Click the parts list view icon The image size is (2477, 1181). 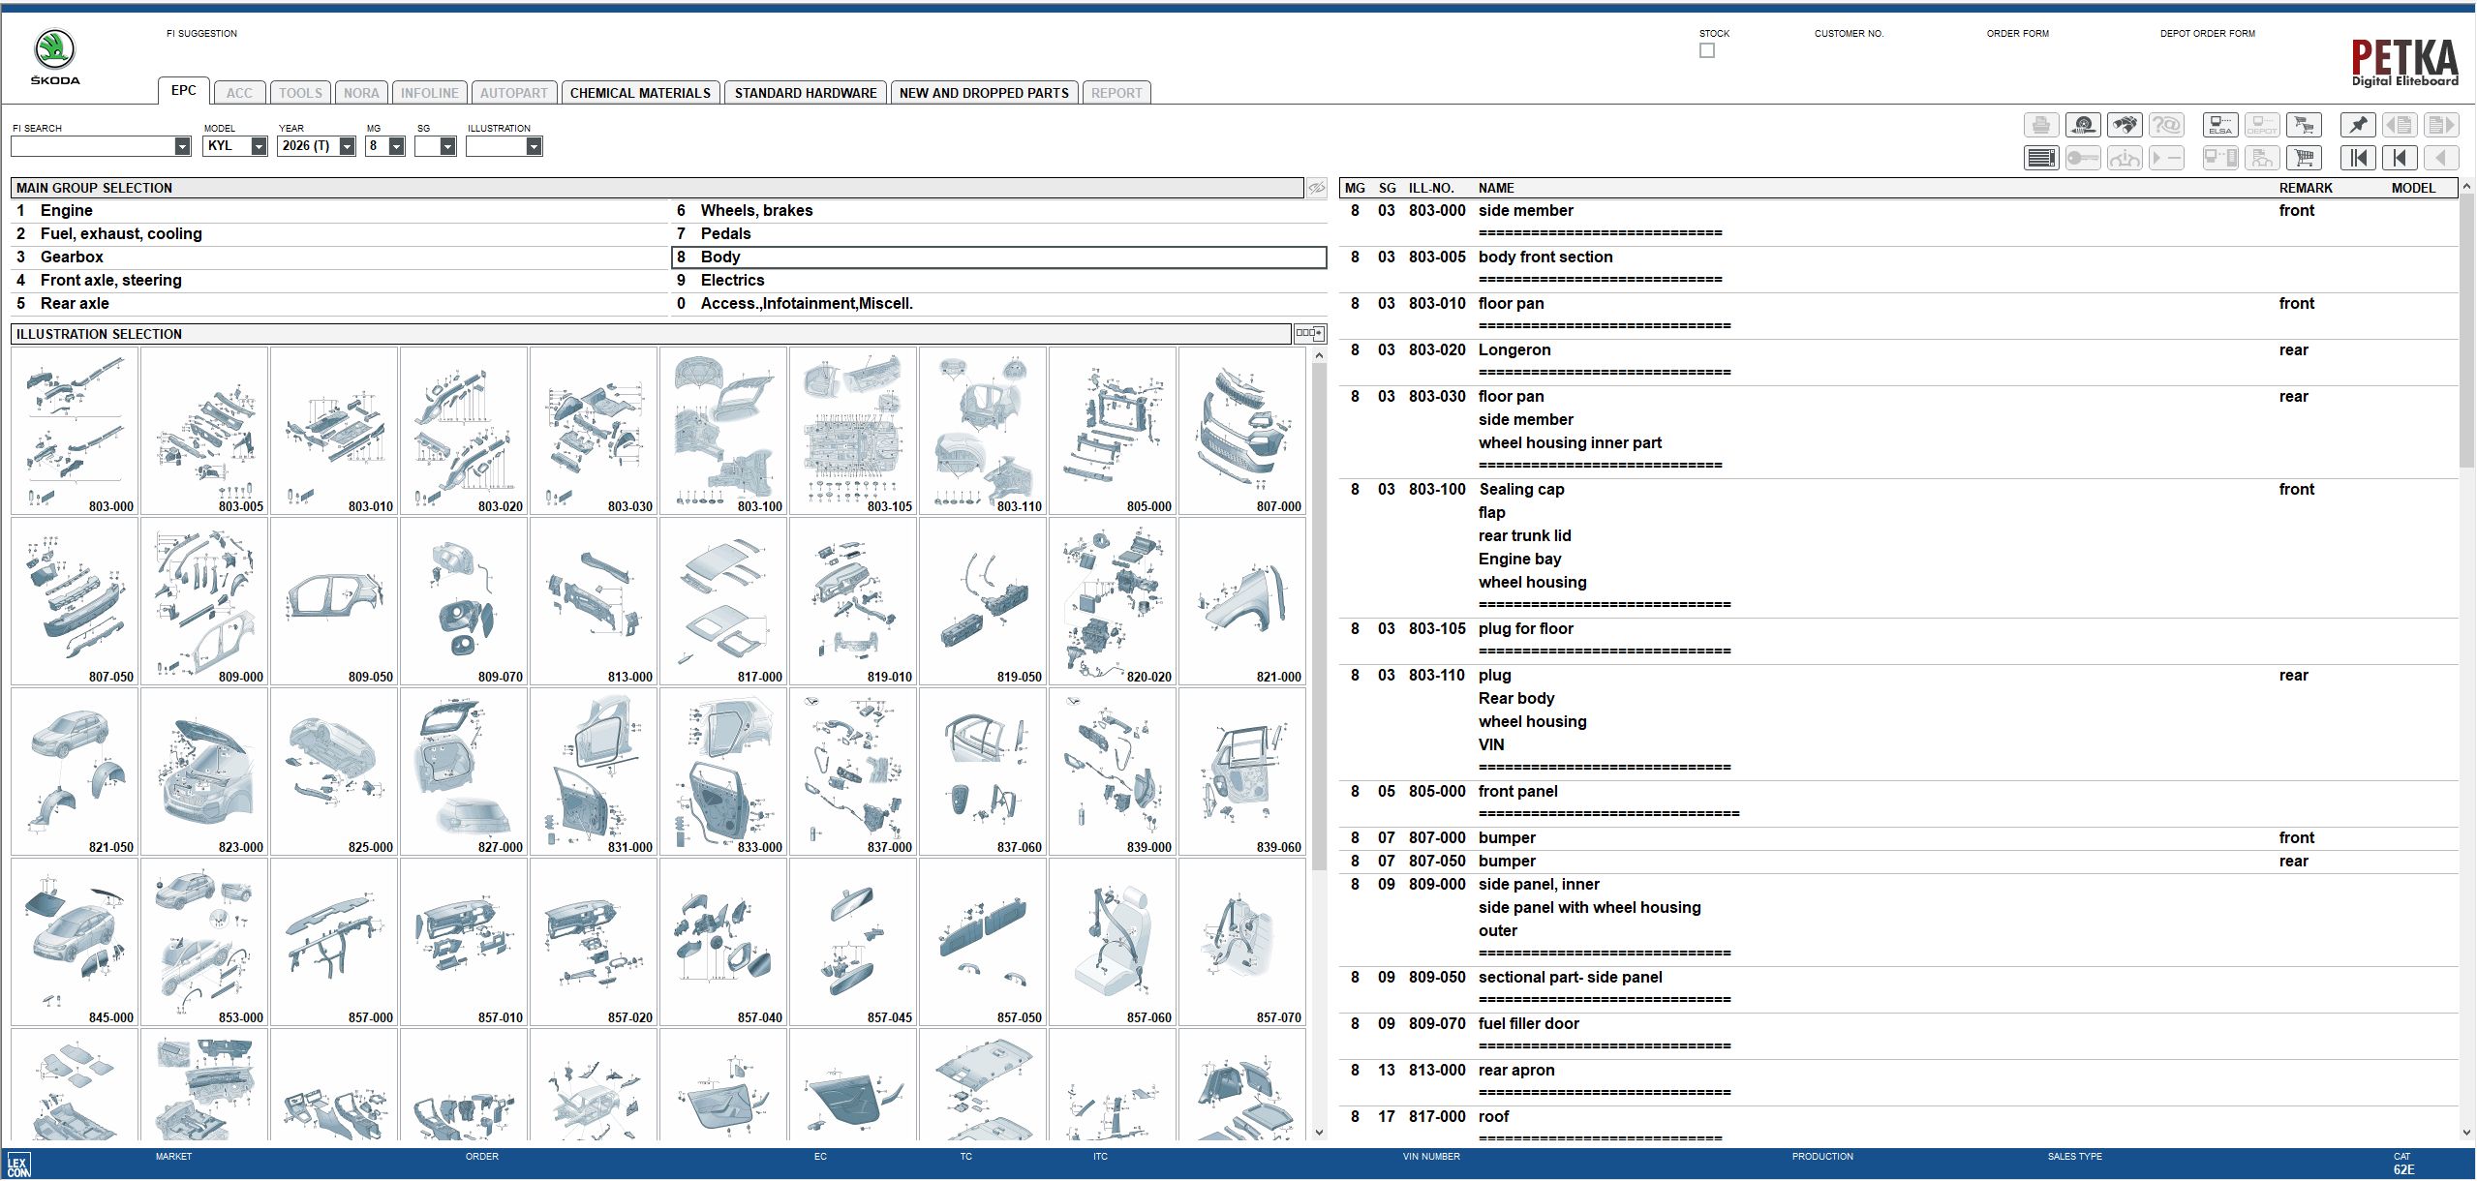click(2040, 158)
